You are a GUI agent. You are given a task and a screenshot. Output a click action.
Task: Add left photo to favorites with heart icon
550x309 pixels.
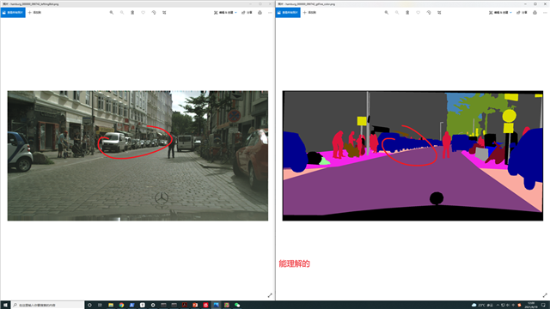(144, 13)
